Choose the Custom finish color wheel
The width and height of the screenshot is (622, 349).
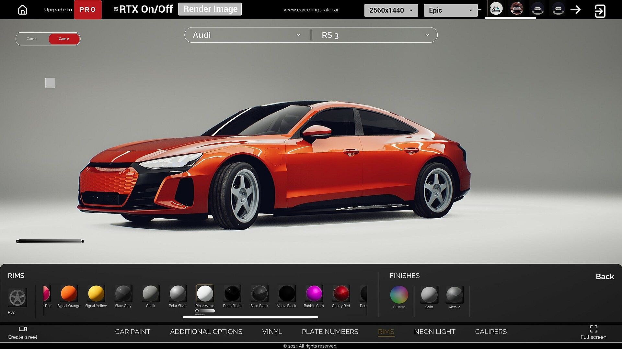pos(399,295)
